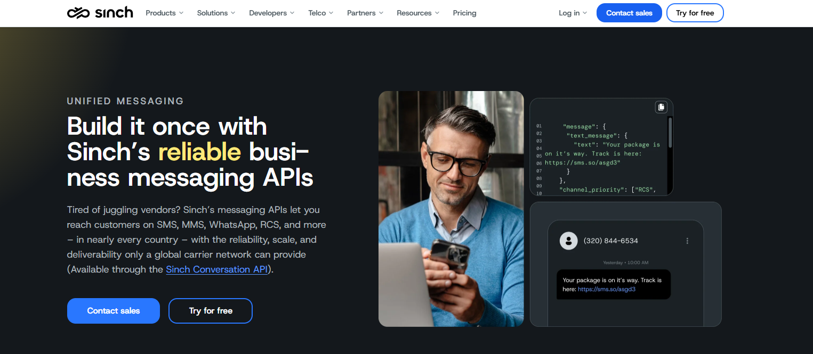Click the Contact sales button below the hero text
The image size is (813, 354).
click(114, 311)
